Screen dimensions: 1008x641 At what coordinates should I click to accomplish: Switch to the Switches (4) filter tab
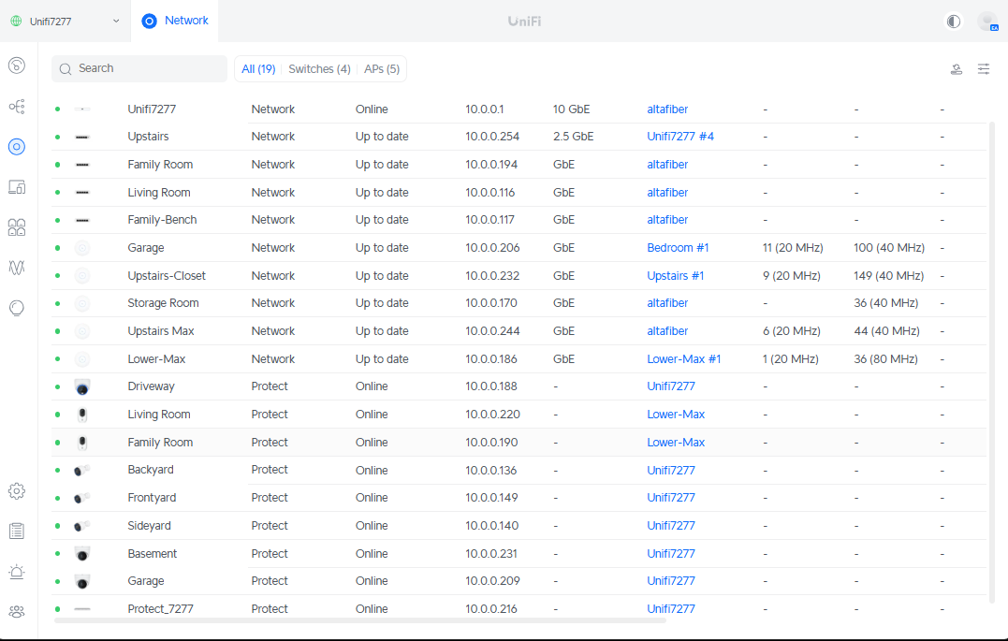319,69
